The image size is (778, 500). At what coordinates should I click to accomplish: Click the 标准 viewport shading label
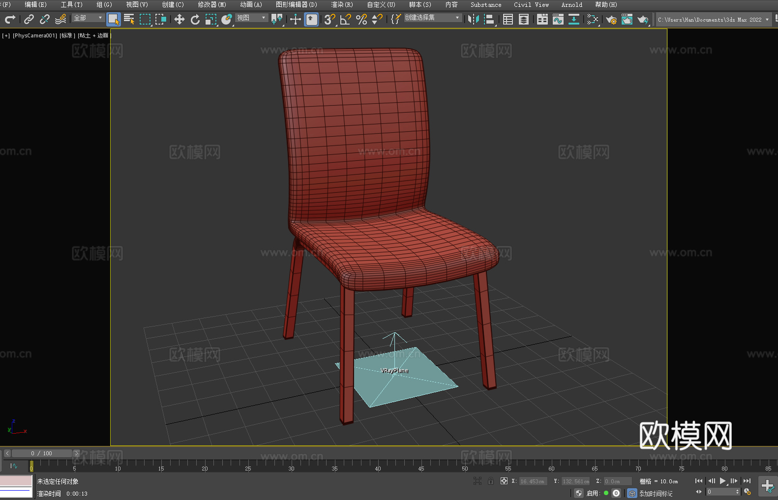[x=67, y=35]
